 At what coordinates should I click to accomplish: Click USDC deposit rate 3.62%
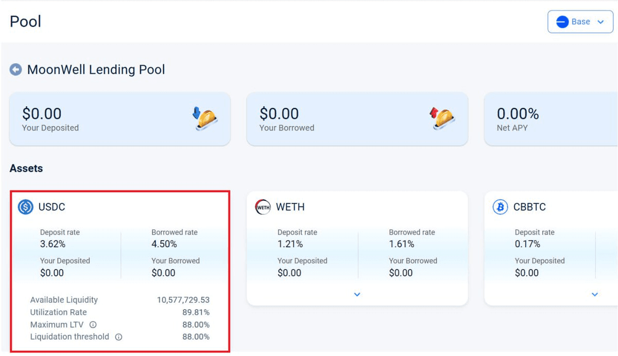(53, 244)
